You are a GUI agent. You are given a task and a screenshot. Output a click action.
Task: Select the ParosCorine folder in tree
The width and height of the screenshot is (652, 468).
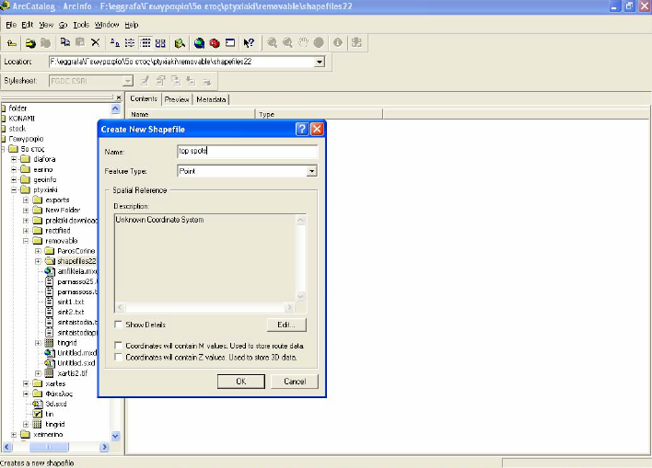click(x=76, y=251)
